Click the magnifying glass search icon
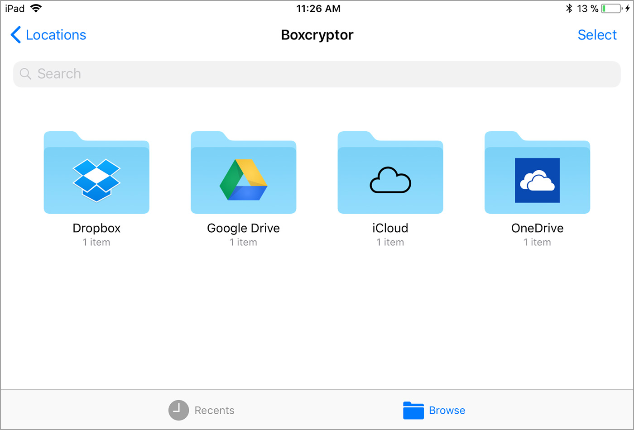The image size is (634, 430). tap(25, 74)
